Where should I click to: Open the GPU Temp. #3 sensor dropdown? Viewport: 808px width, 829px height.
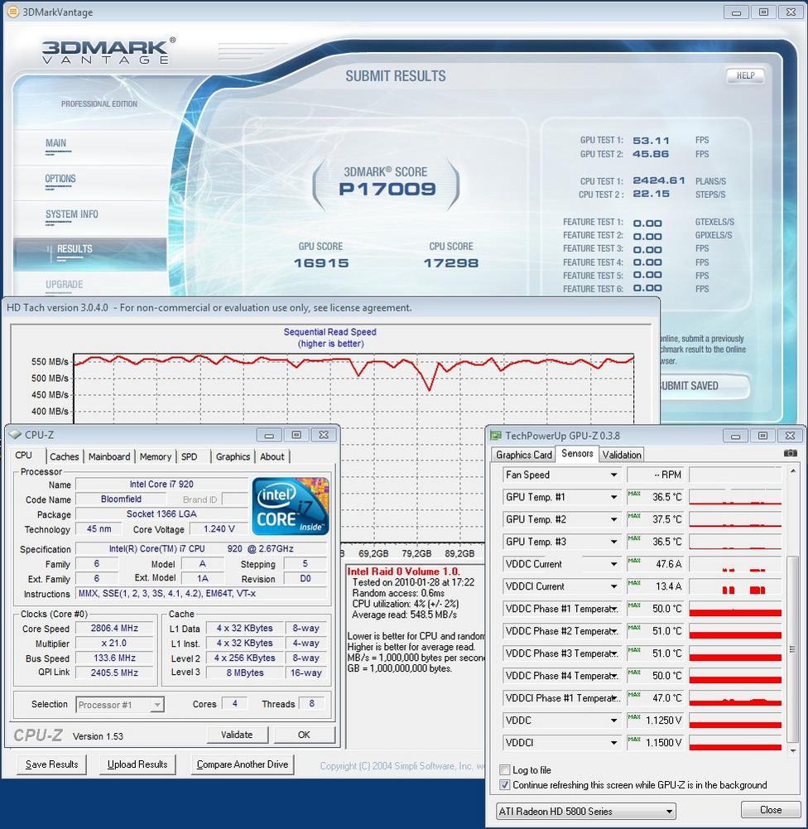pyautogui.click(x=614, y=542)
